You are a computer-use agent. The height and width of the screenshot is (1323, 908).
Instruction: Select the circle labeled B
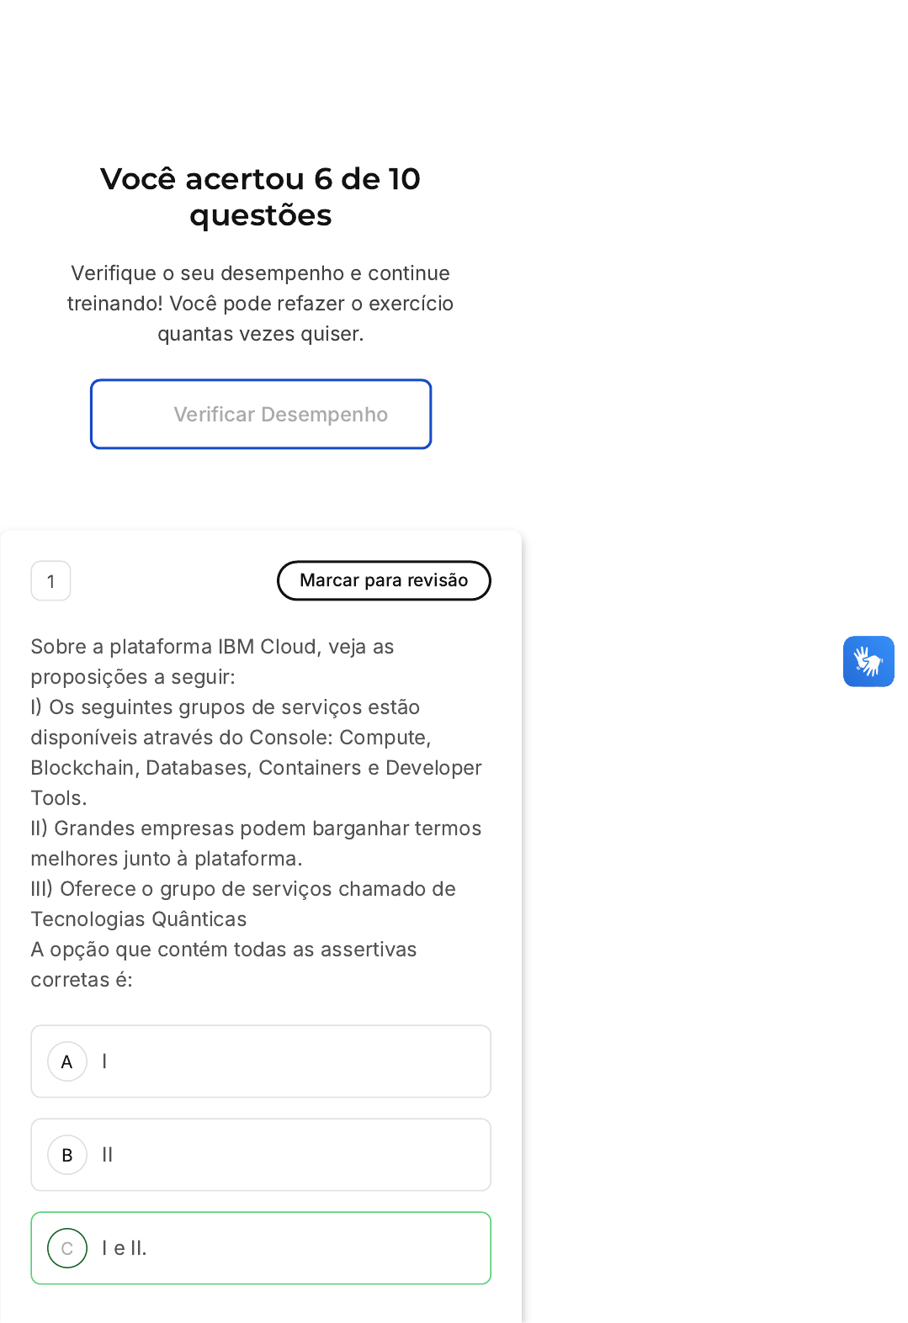67,1155
